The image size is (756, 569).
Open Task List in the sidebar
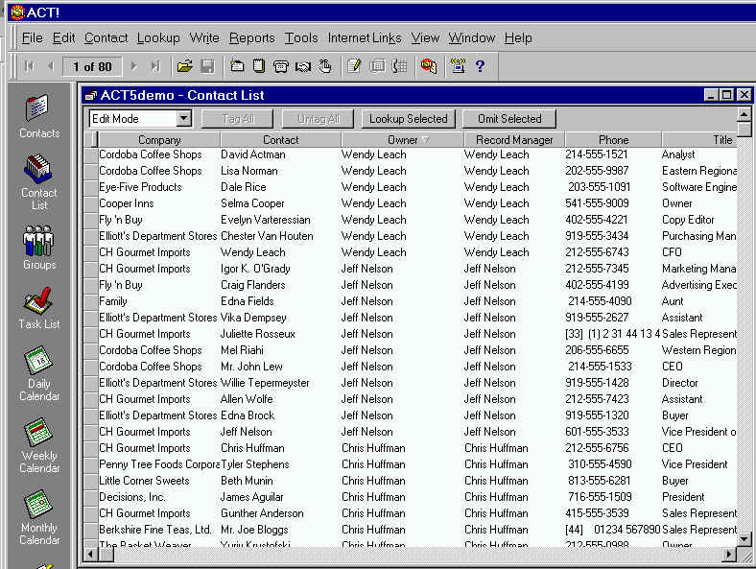tap(39, 308)
